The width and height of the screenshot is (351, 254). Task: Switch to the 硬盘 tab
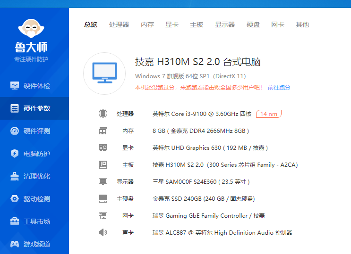pyautogui.click(x=253, y=25)
